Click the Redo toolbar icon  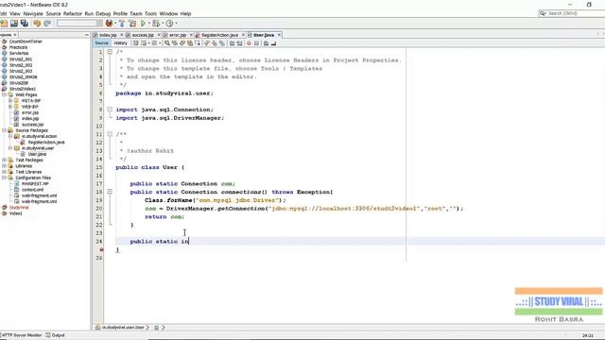pos(47,24)
